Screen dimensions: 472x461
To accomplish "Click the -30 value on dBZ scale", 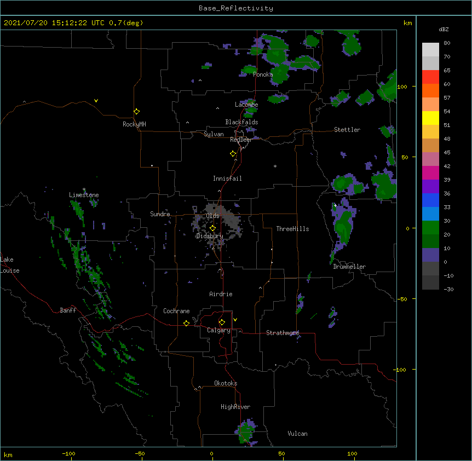I will (448, 289).
